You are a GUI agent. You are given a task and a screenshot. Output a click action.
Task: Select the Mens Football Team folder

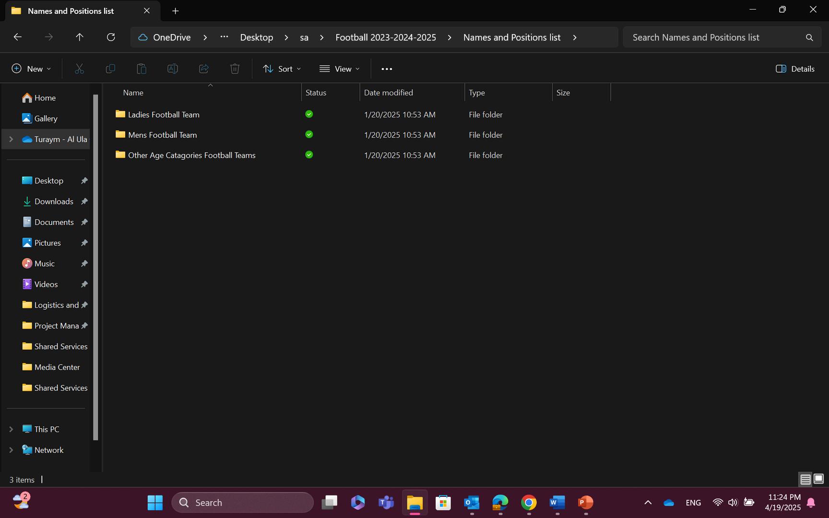coord(162,135)
